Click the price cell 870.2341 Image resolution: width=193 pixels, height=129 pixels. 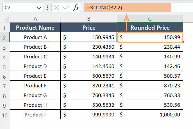point(89,85)
